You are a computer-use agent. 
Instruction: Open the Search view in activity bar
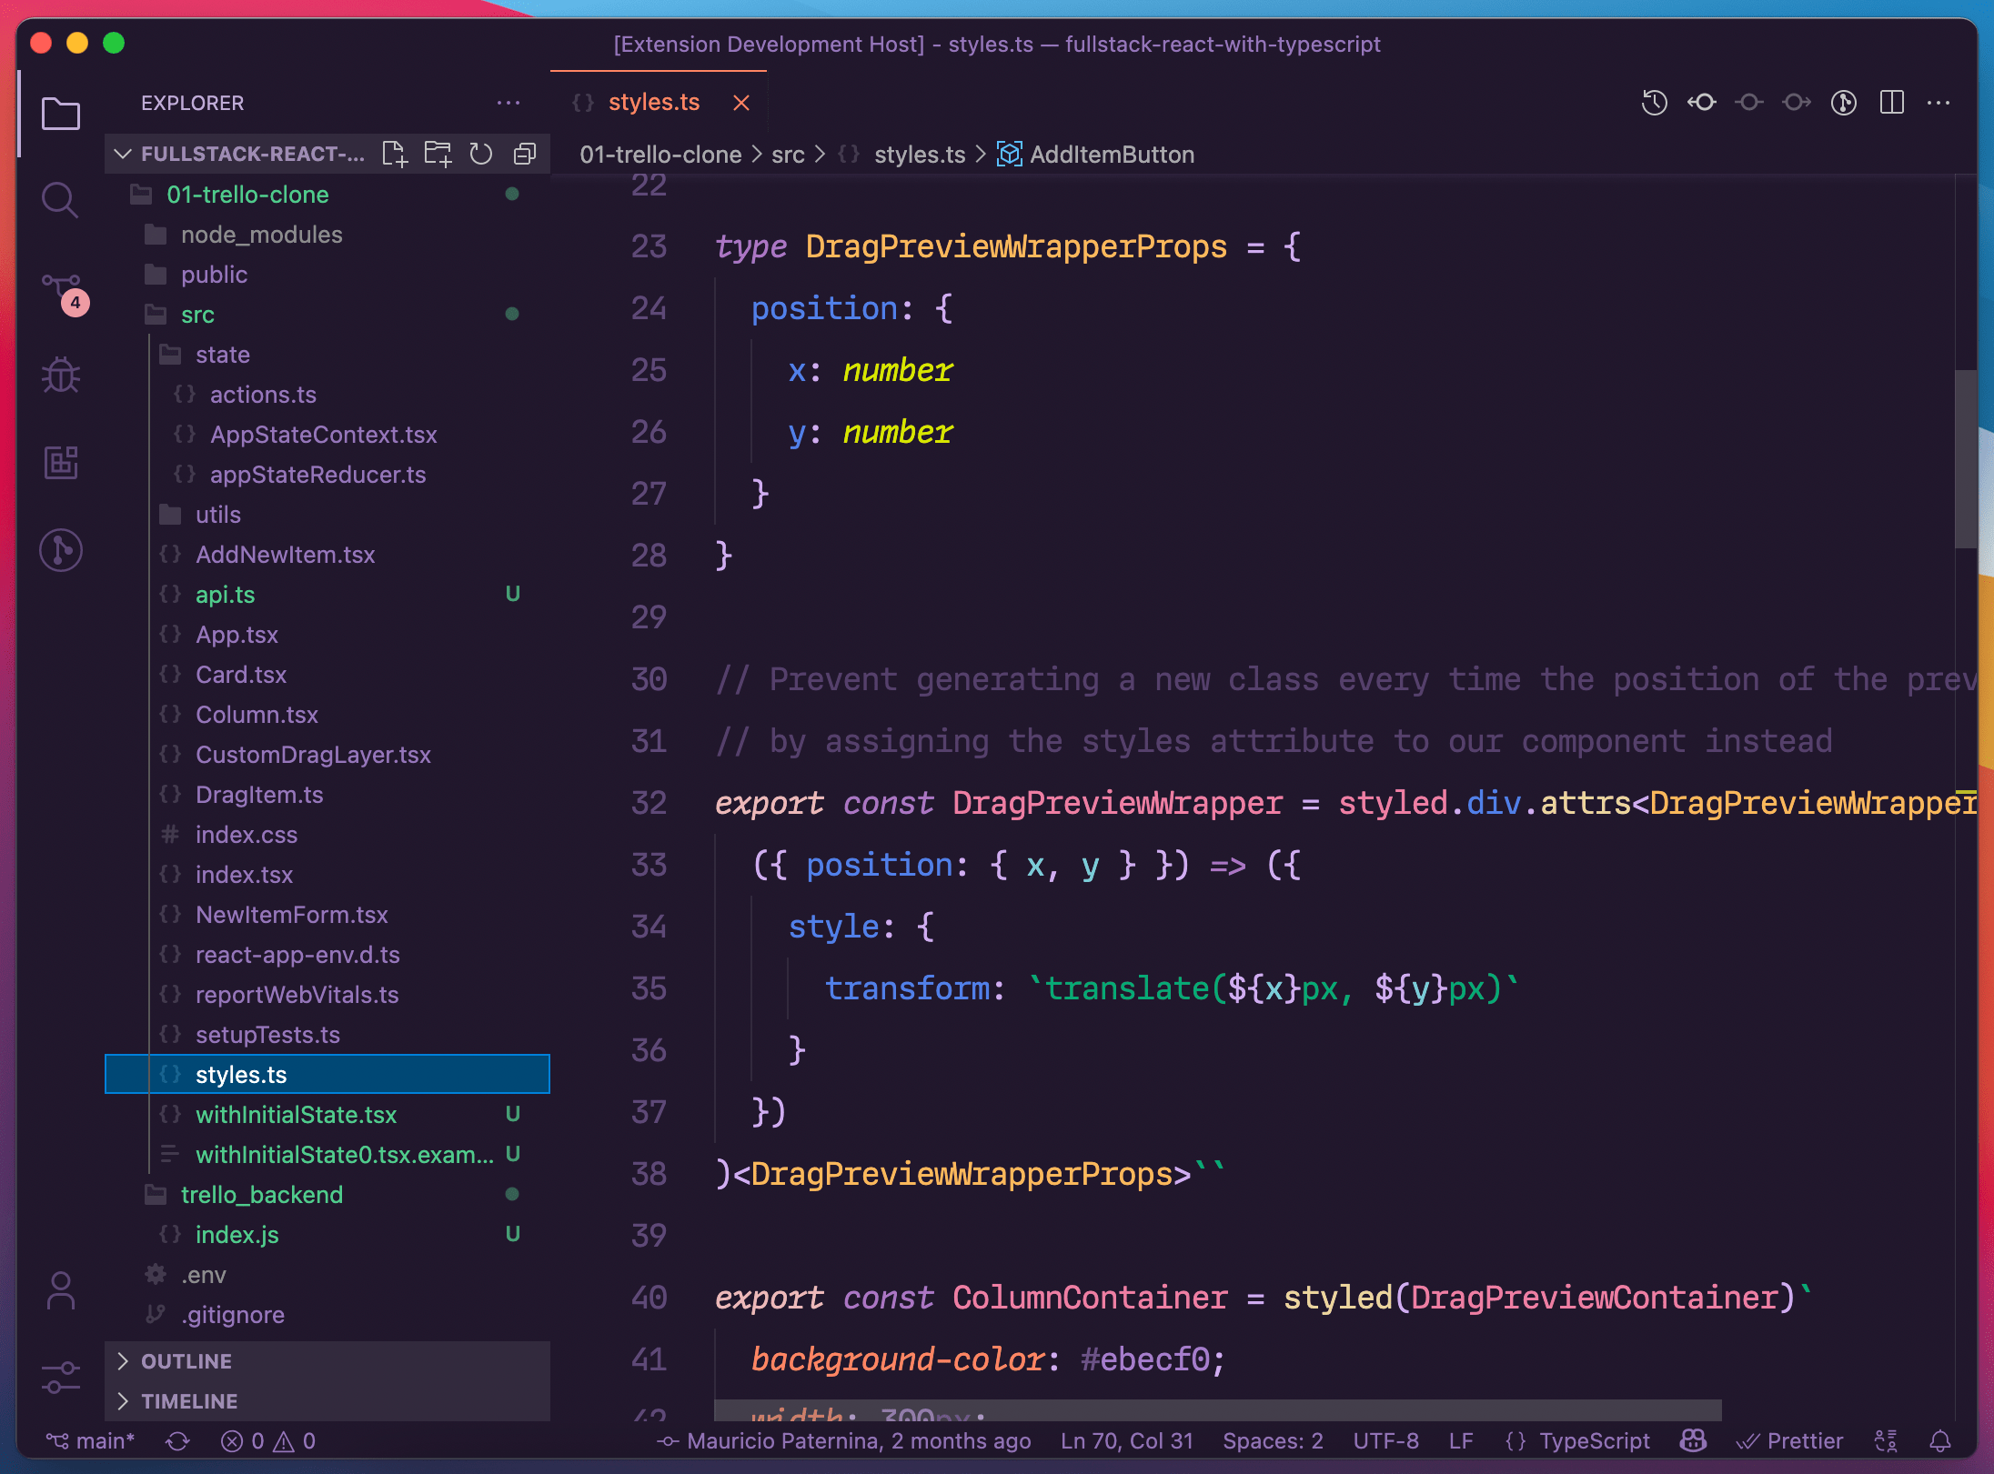coord(61,200)
